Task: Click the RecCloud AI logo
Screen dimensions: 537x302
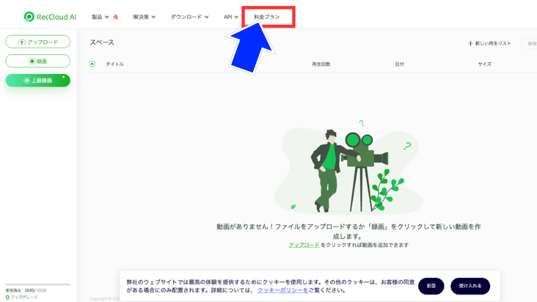Action: click(x=50, y=17)
